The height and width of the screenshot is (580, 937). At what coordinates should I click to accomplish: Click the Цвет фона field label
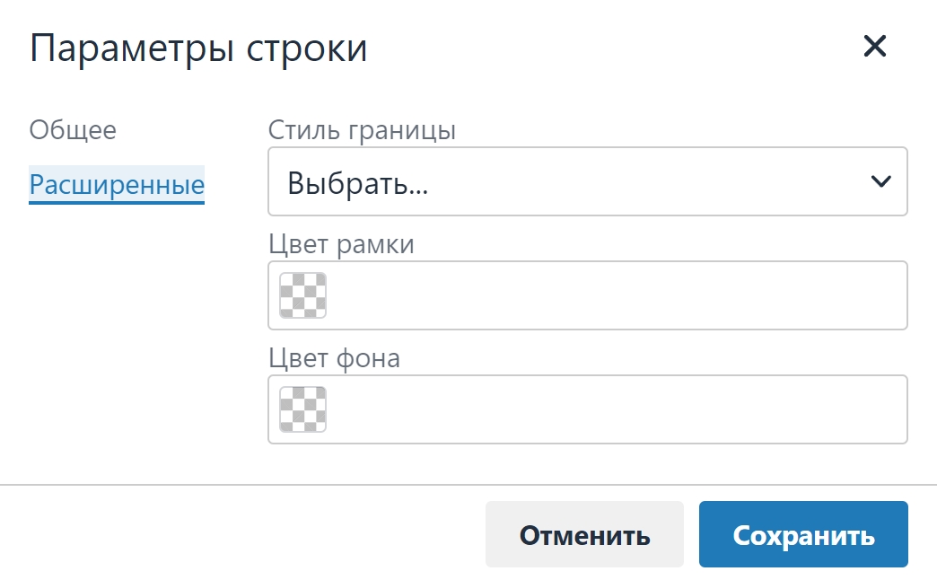[x=334, y=358]
